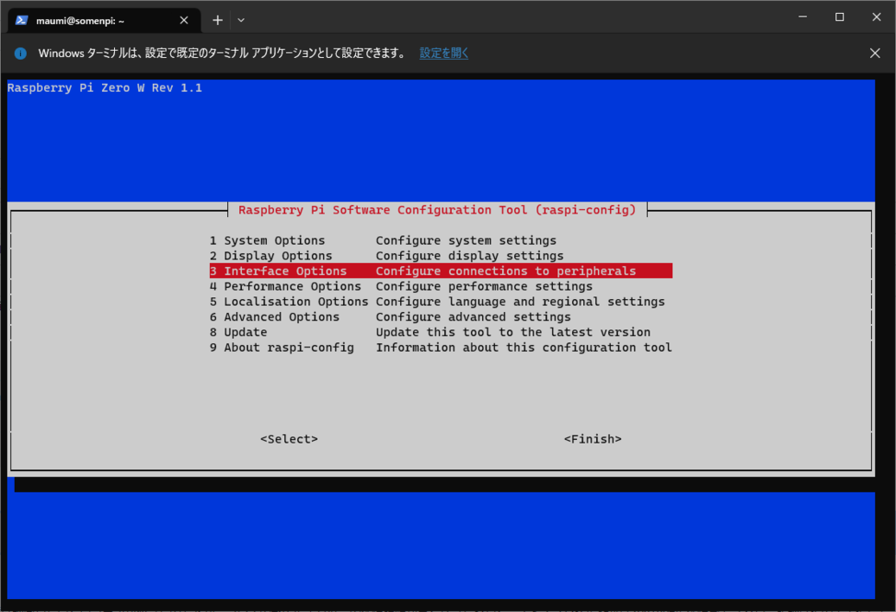Select 5 Localisation Options menu entry
The image size is (896, 612).
pos(441,302)
